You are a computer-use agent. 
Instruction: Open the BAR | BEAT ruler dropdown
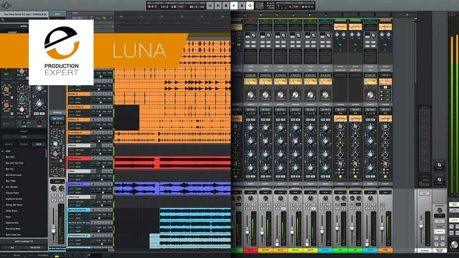(78, 18)
